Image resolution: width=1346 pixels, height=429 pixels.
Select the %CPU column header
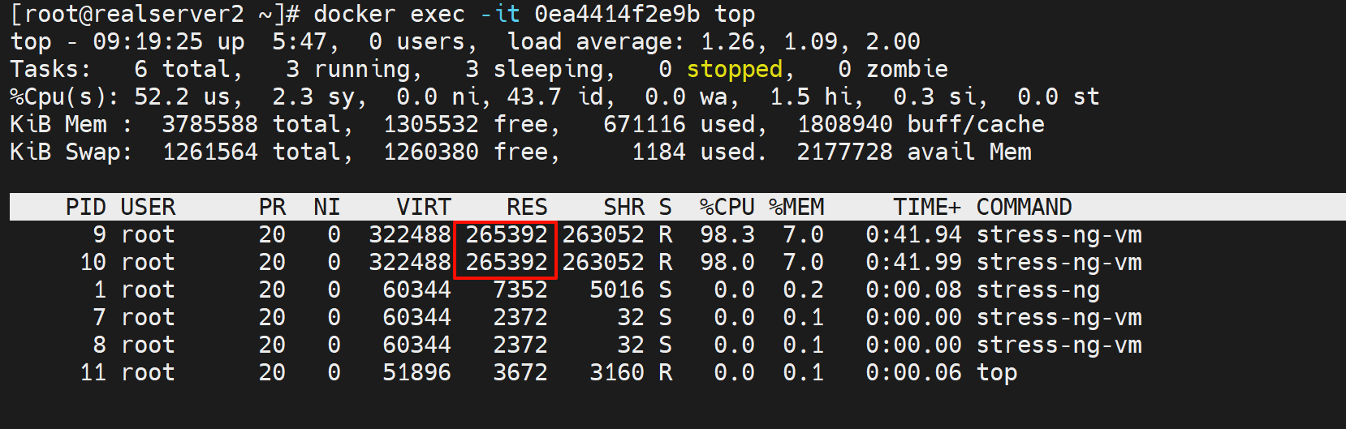(727, 207)
